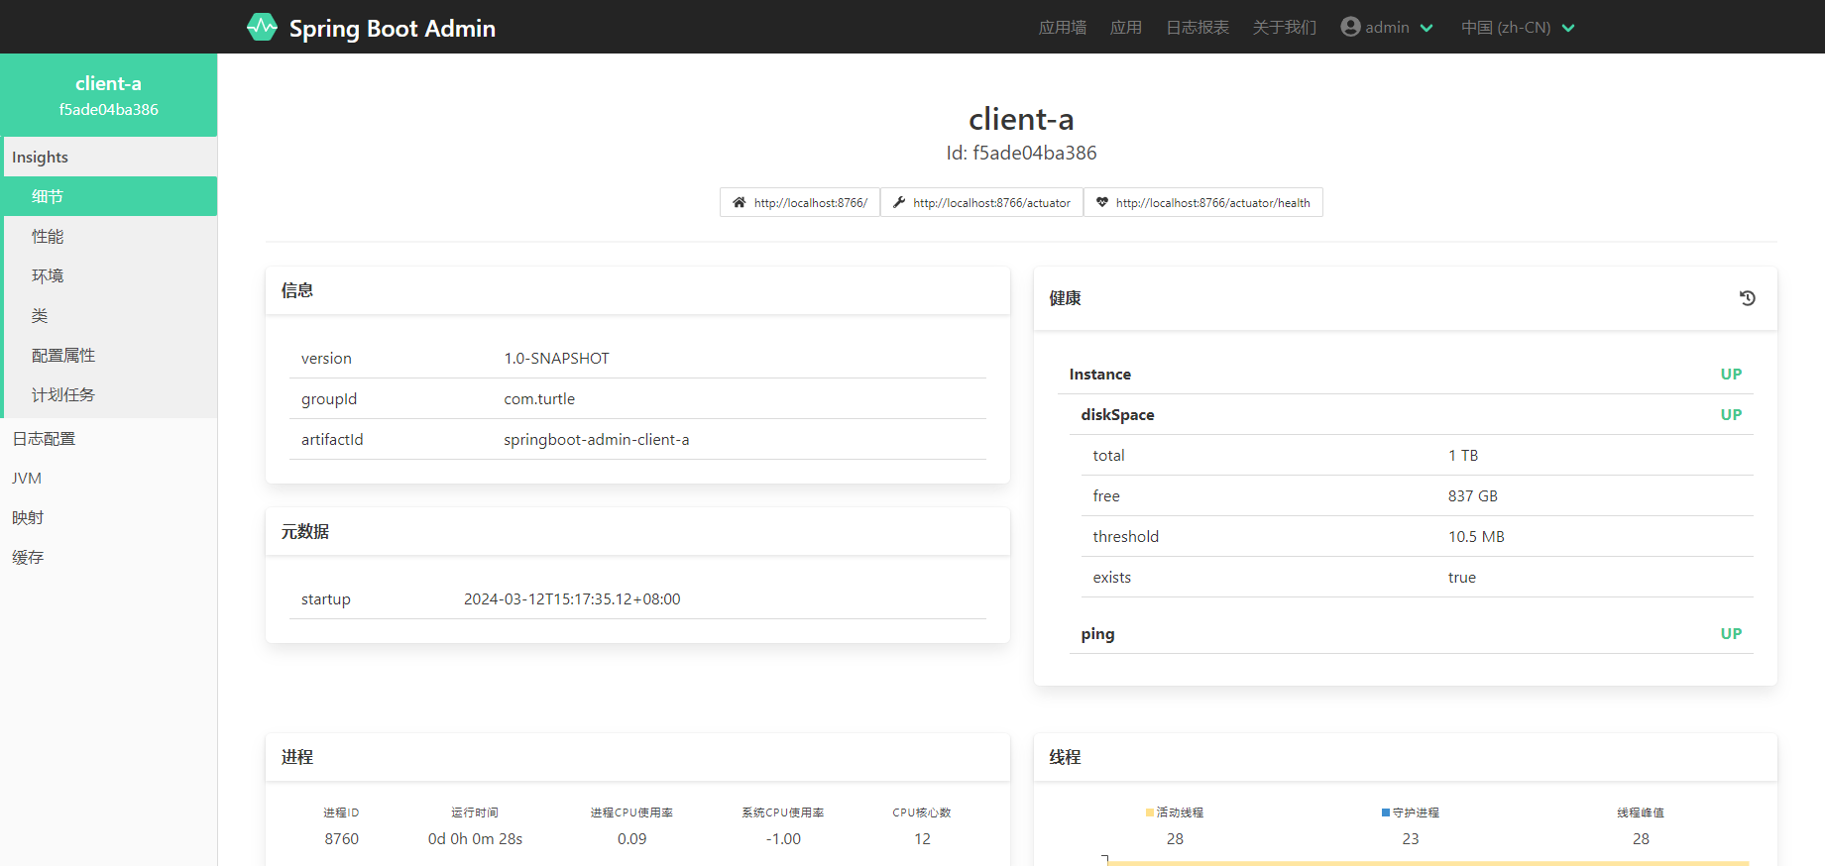The height and width of the screenshot is (866, 1825).
Task: Expand the admin user dropdown
Action: click(1388, 28)
